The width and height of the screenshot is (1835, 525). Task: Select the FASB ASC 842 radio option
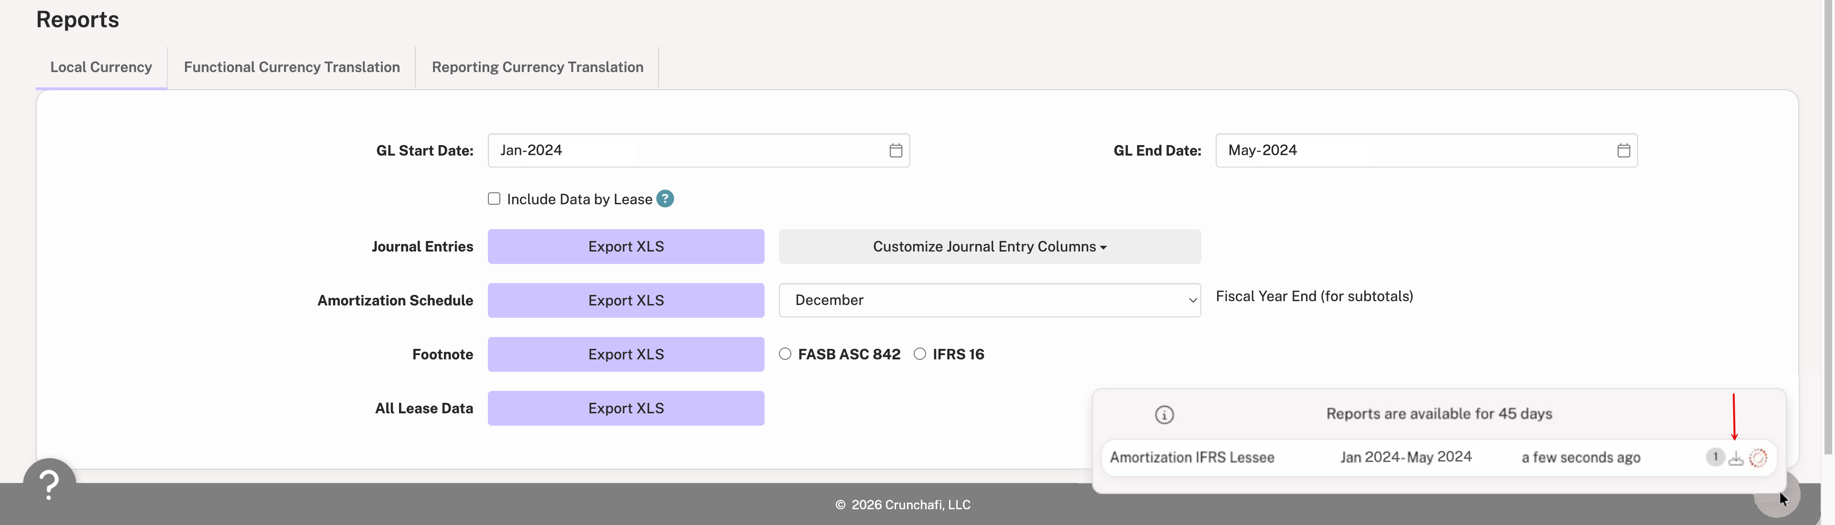coord(784,354)
